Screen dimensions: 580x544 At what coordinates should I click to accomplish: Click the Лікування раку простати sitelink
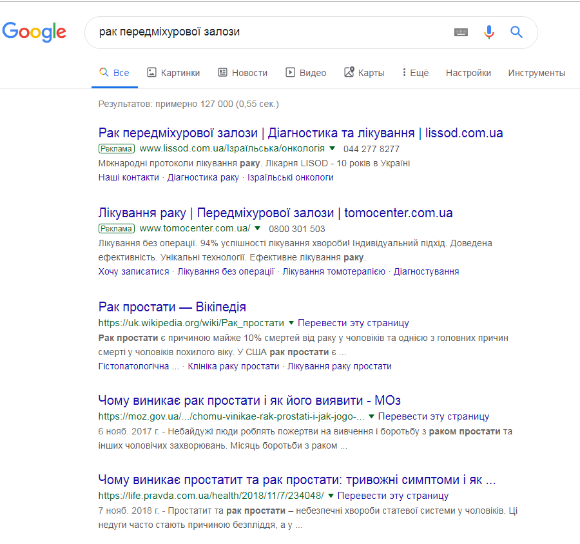[340, 366]
